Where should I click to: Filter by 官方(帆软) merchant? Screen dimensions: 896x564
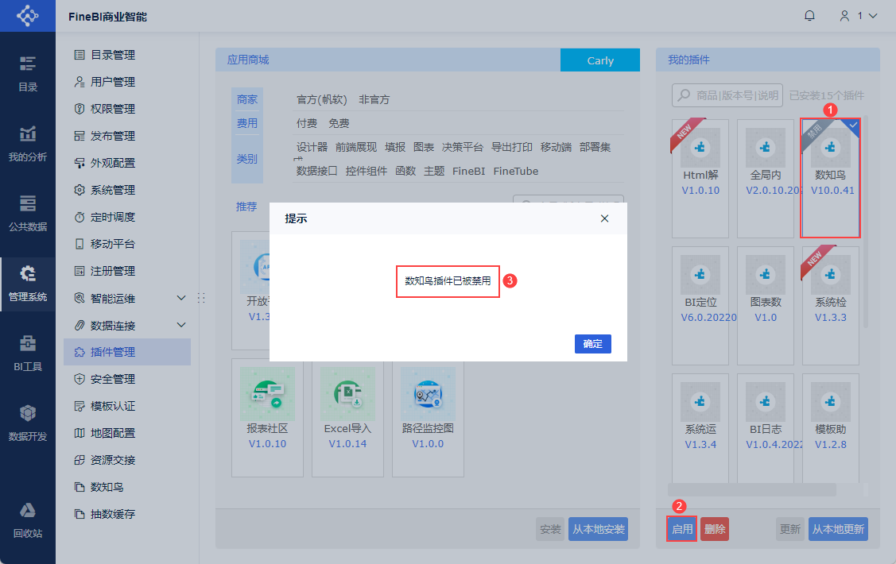[x=322, y=99]
